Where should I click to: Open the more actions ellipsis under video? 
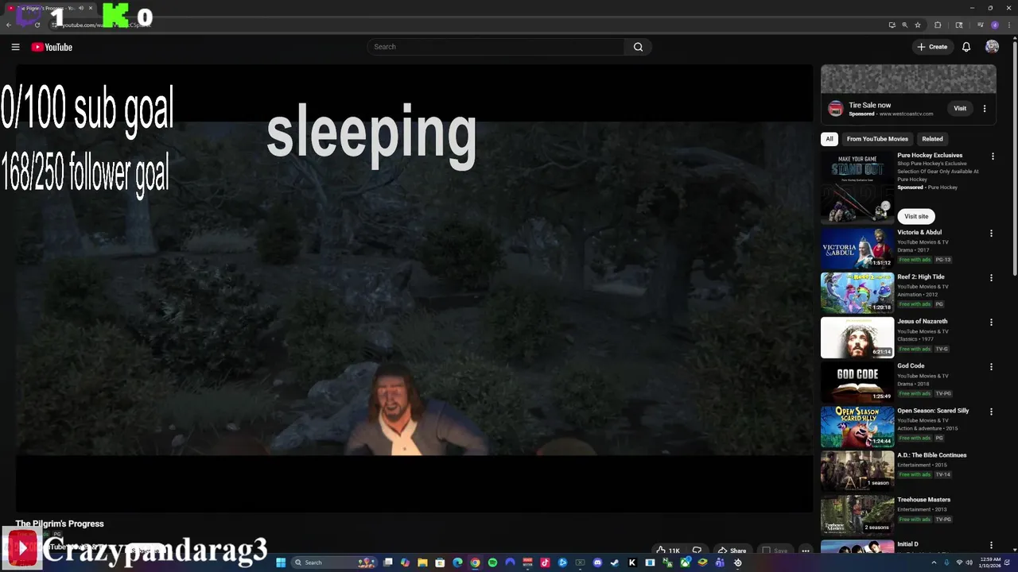(x=805, y=551)
